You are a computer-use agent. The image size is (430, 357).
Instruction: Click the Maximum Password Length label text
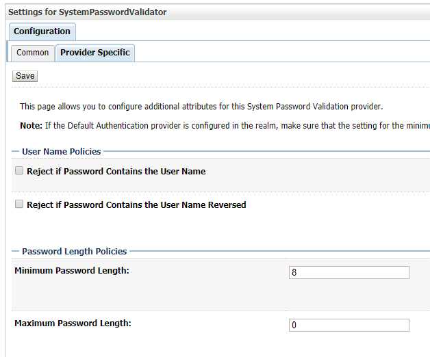(73, 323)
